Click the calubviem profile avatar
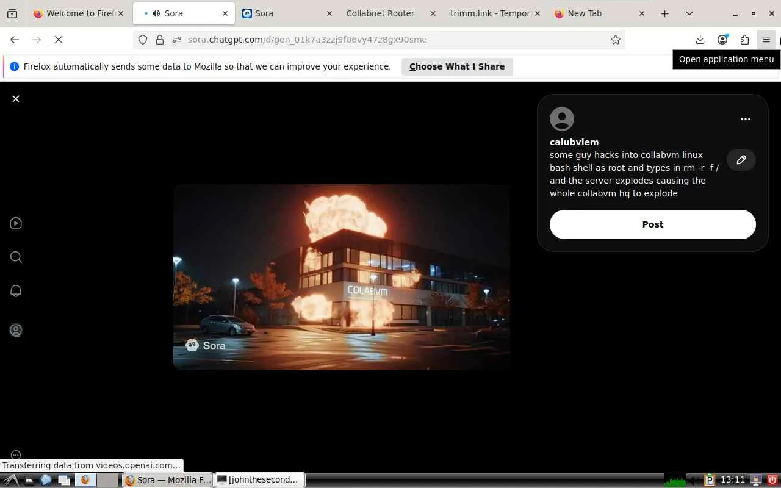 click(562, 119)
